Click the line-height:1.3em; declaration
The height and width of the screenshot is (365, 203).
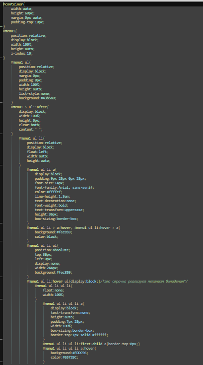(x=53, y=196)
